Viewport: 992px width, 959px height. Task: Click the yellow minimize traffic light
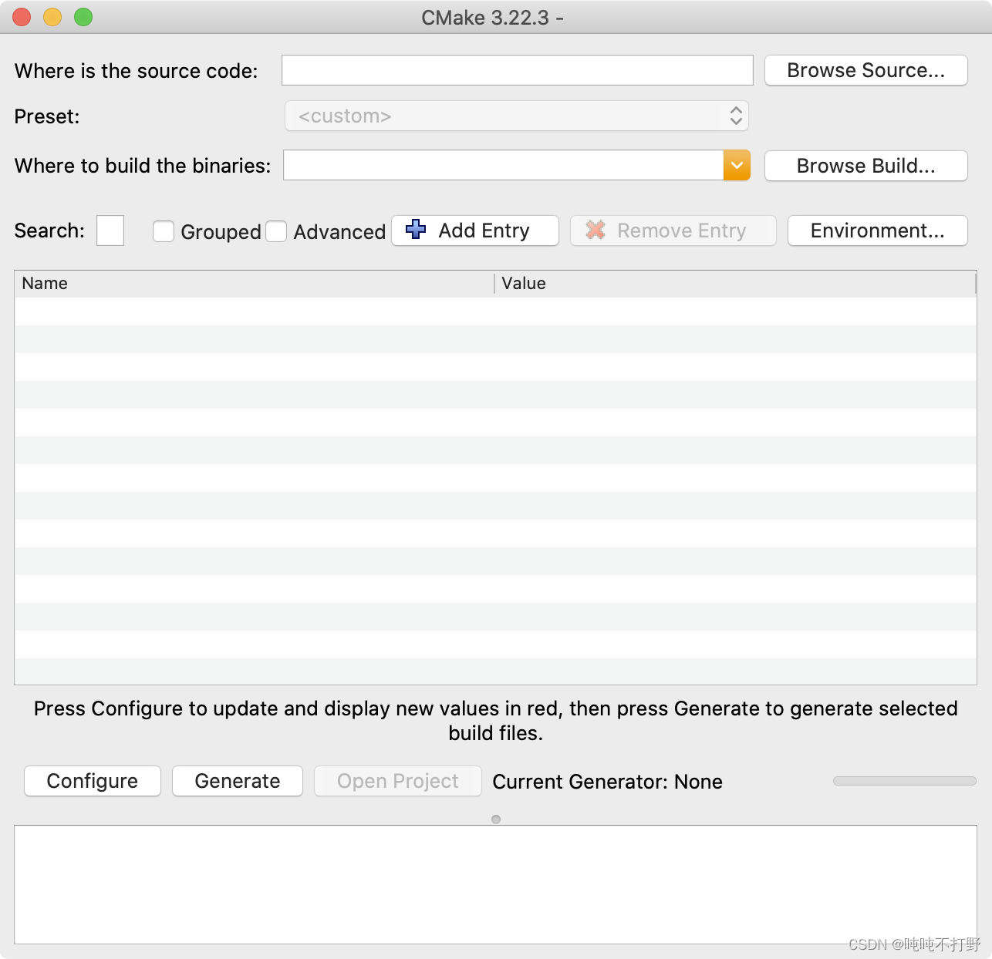[x=52, y=16]
